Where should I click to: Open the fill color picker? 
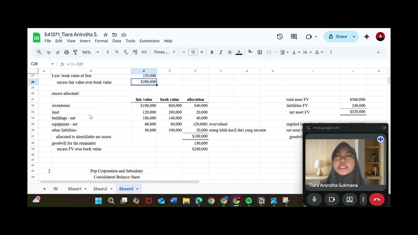[x=250, y=52]
